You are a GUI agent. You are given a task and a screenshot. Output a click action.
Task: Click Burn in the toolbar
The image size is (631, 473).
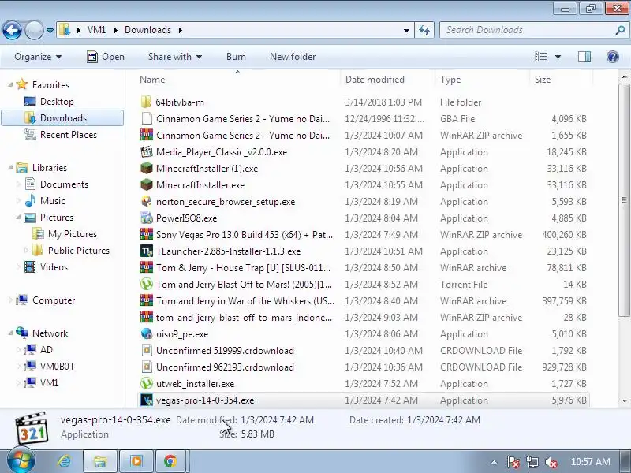pyautogui.click(x=236, y=57)
